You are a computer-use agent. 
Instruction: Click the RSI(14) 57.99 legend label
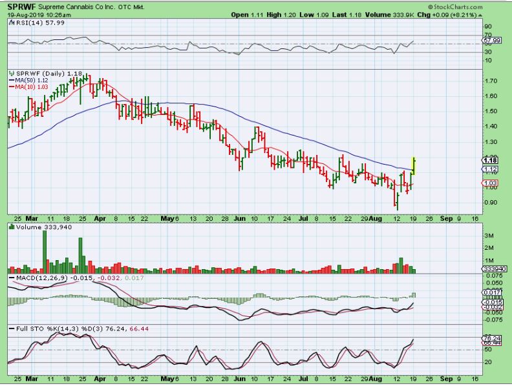[x=40, y=23]
